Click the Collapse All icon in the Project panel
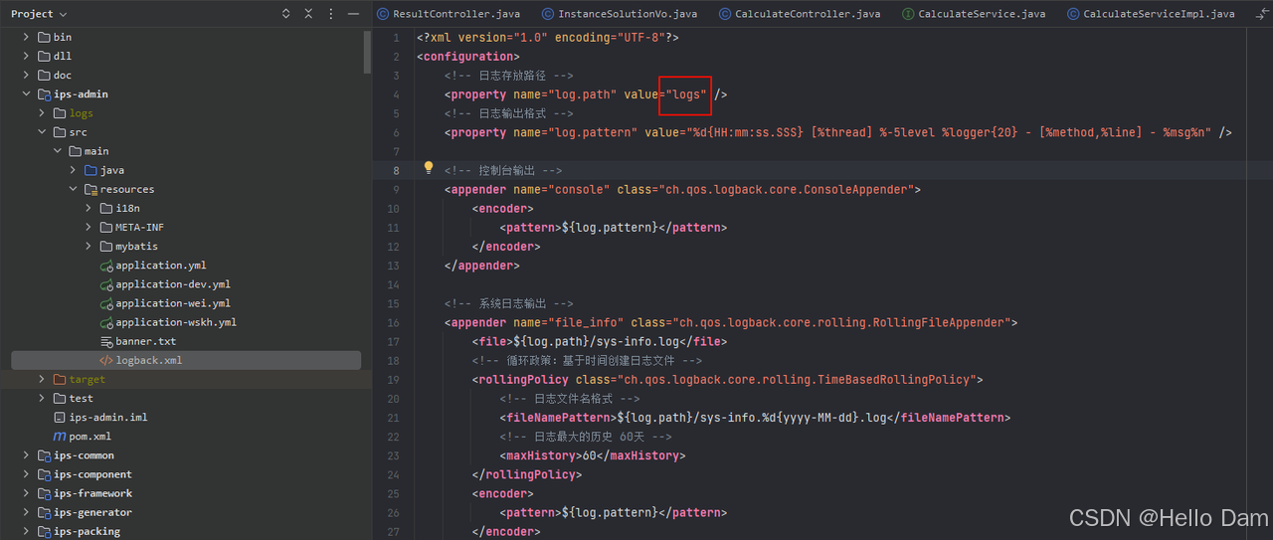Screen dimensions: 1273x540 point(308,14)
